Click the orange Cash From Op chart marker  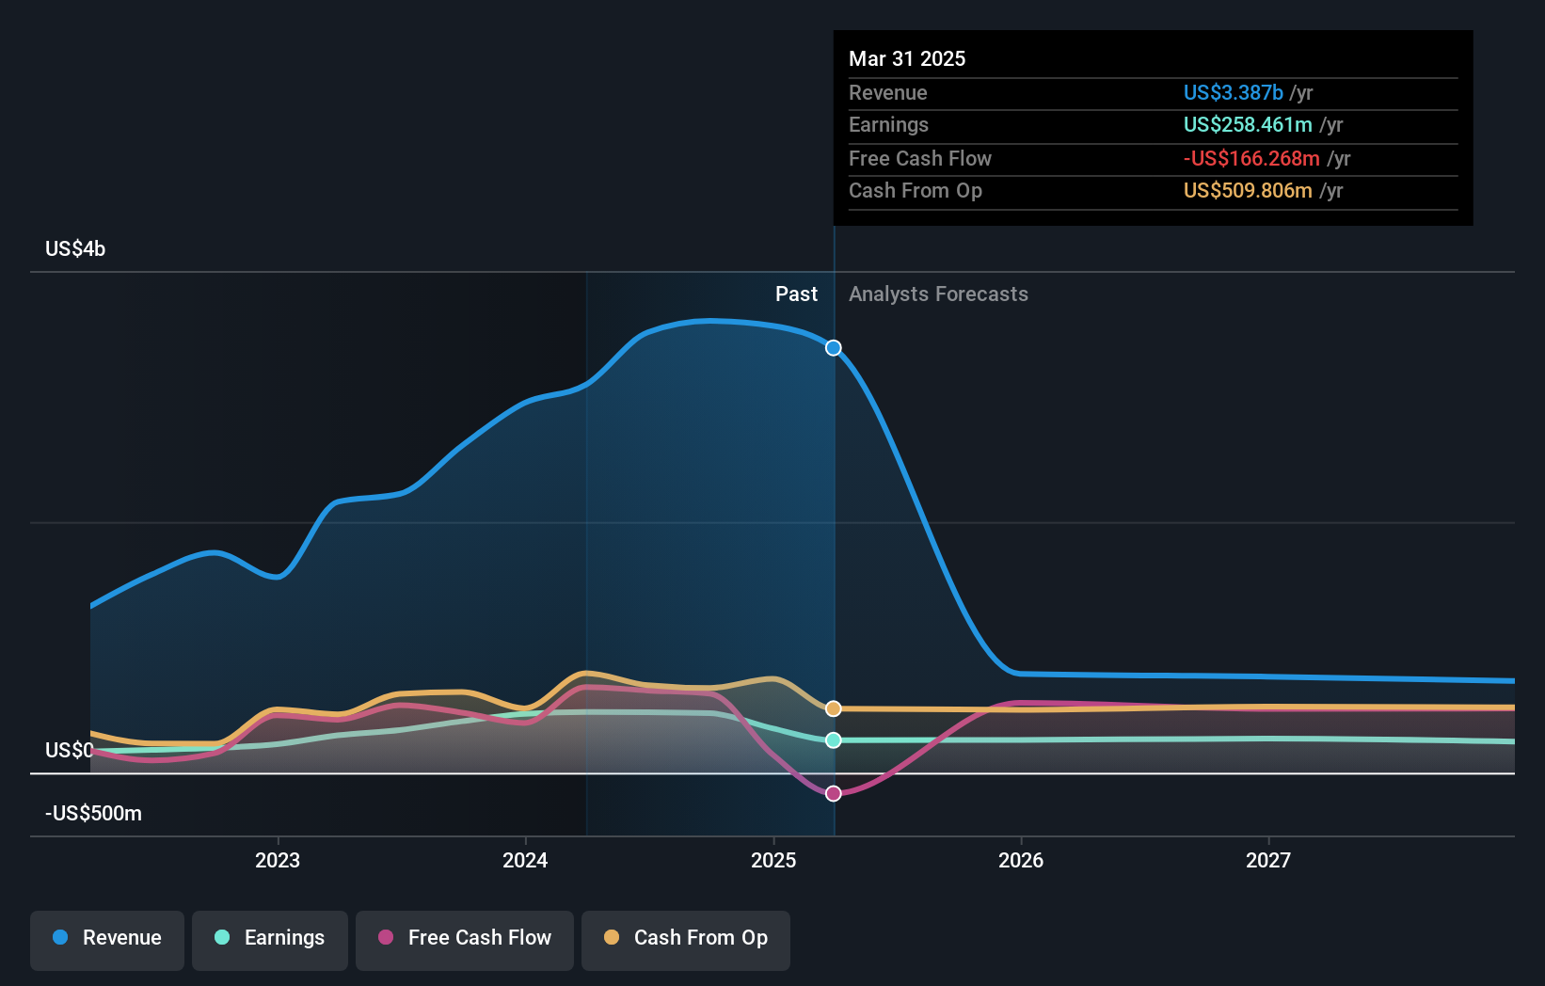click(832, 707)
